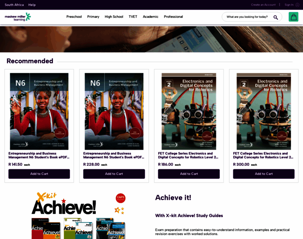303x239 pixels.
Task: Click 'With X-kit Achieve! Study Guides' text
Action: [x=189, y=215]
